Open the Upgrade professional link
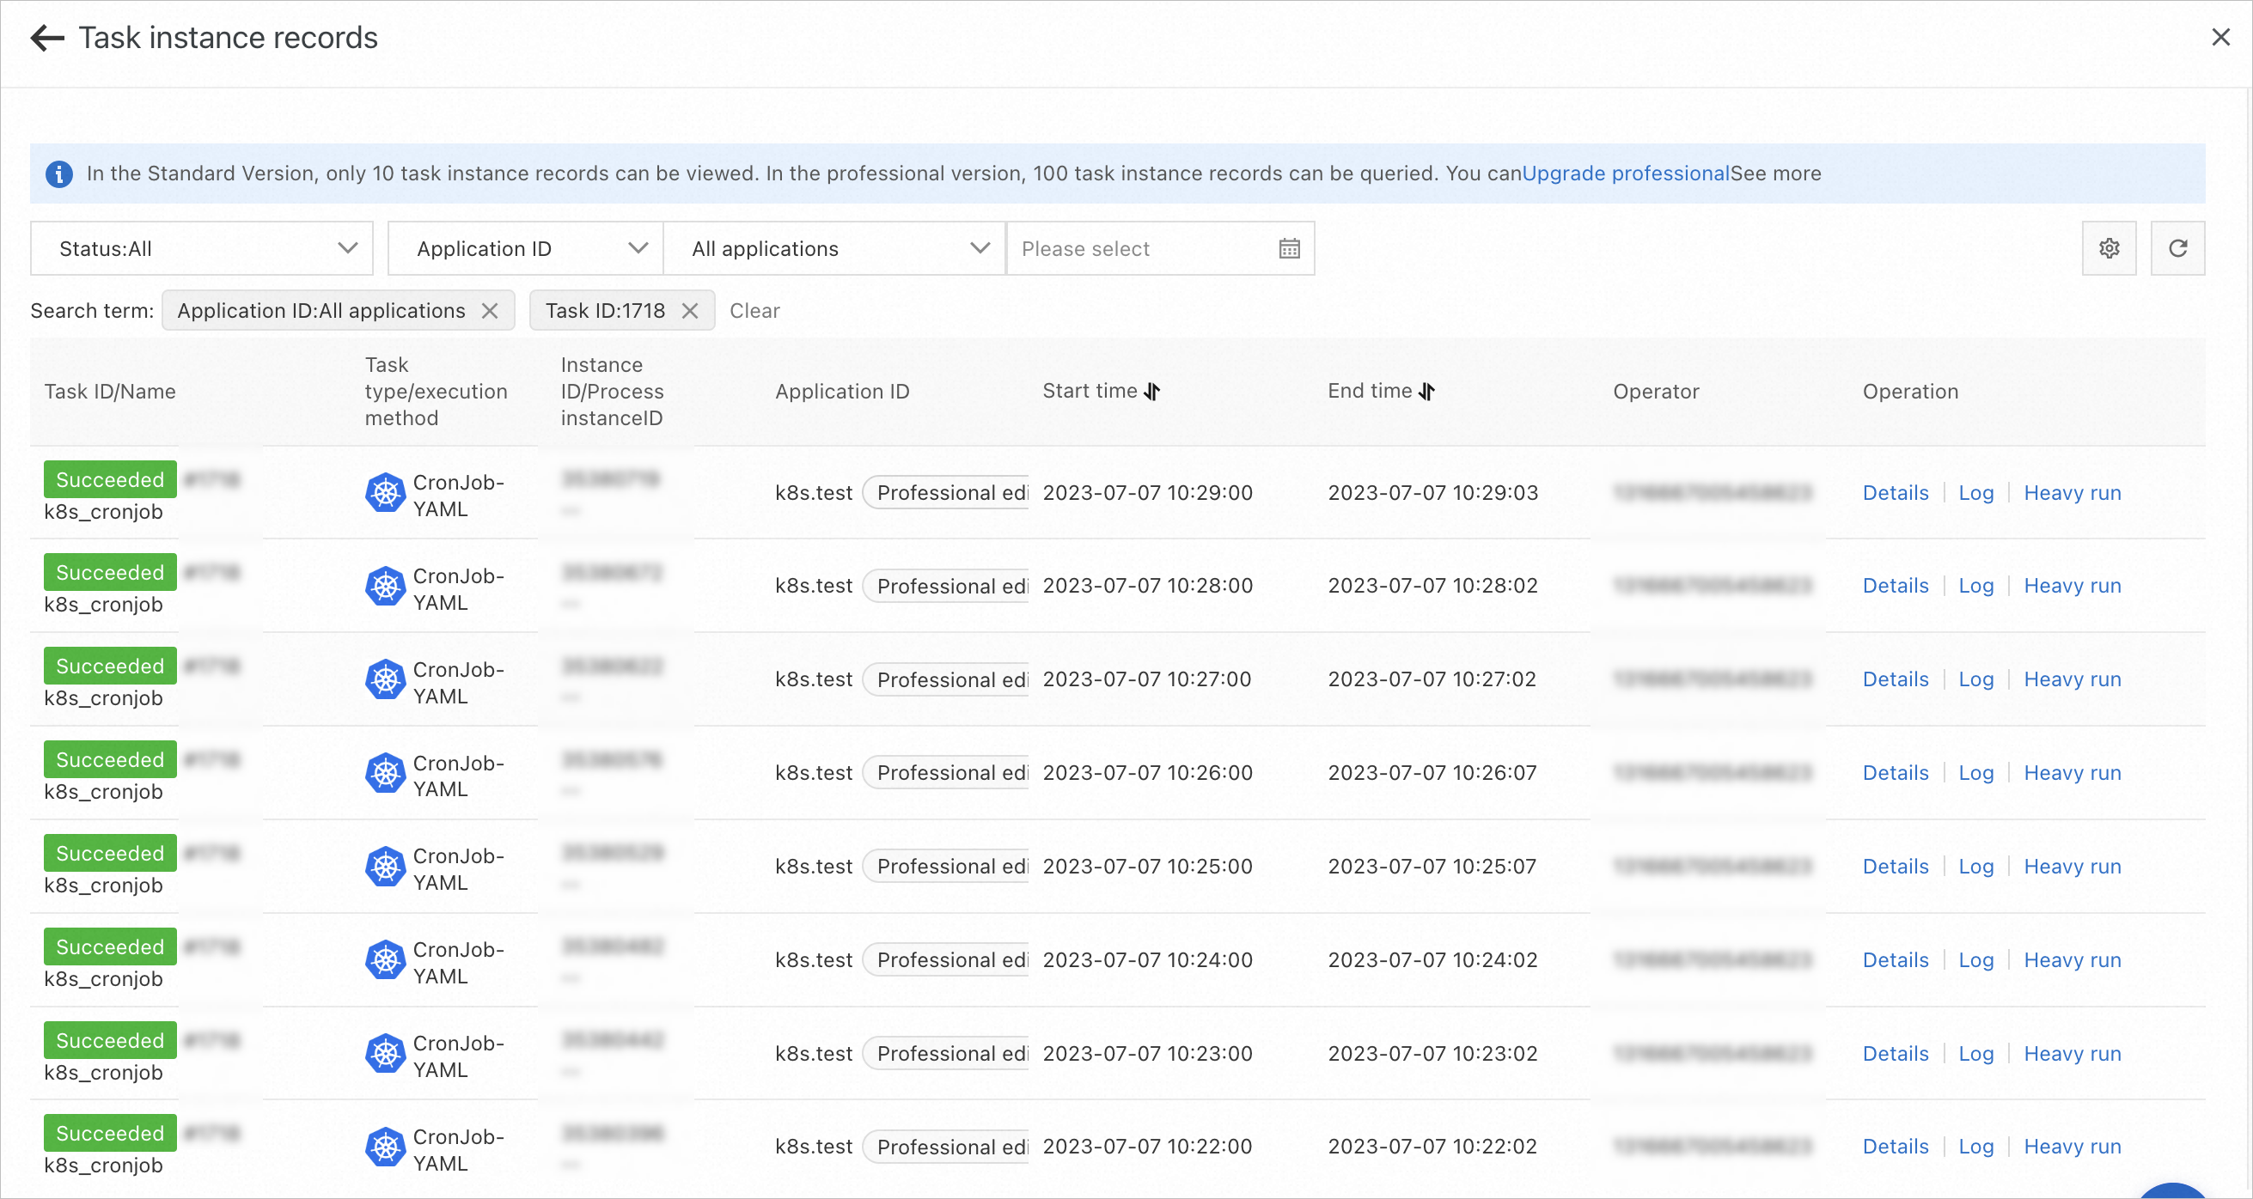This screenshot has width=2253, height=1199. (1626, 173)
